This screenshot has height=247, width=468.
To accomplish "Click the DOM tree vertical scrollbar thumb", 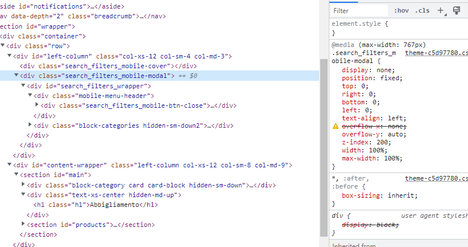I will click(324, 148).
